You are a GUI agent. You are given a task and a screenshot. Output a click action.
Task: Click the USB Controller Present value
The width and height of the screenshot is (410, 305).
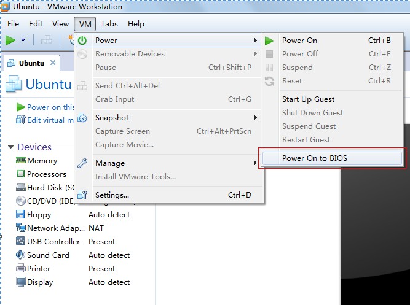101,242
